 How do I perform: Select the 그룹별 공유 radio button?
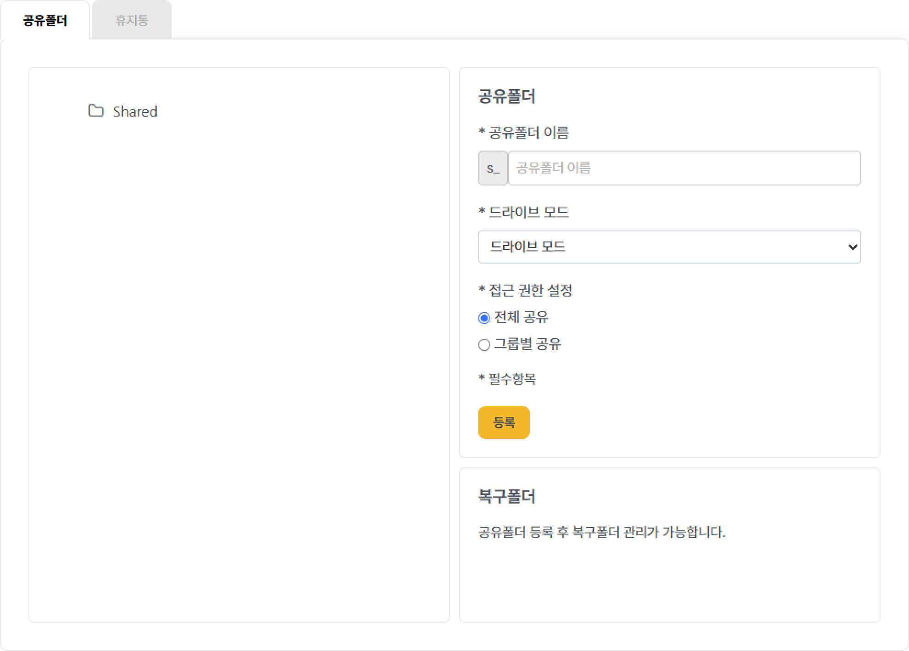coord(484,344)
